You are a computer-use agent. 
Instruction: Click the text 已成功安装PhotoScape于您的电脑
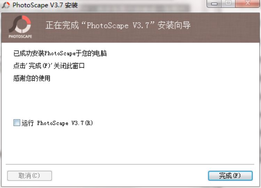(x=60, y=53)
